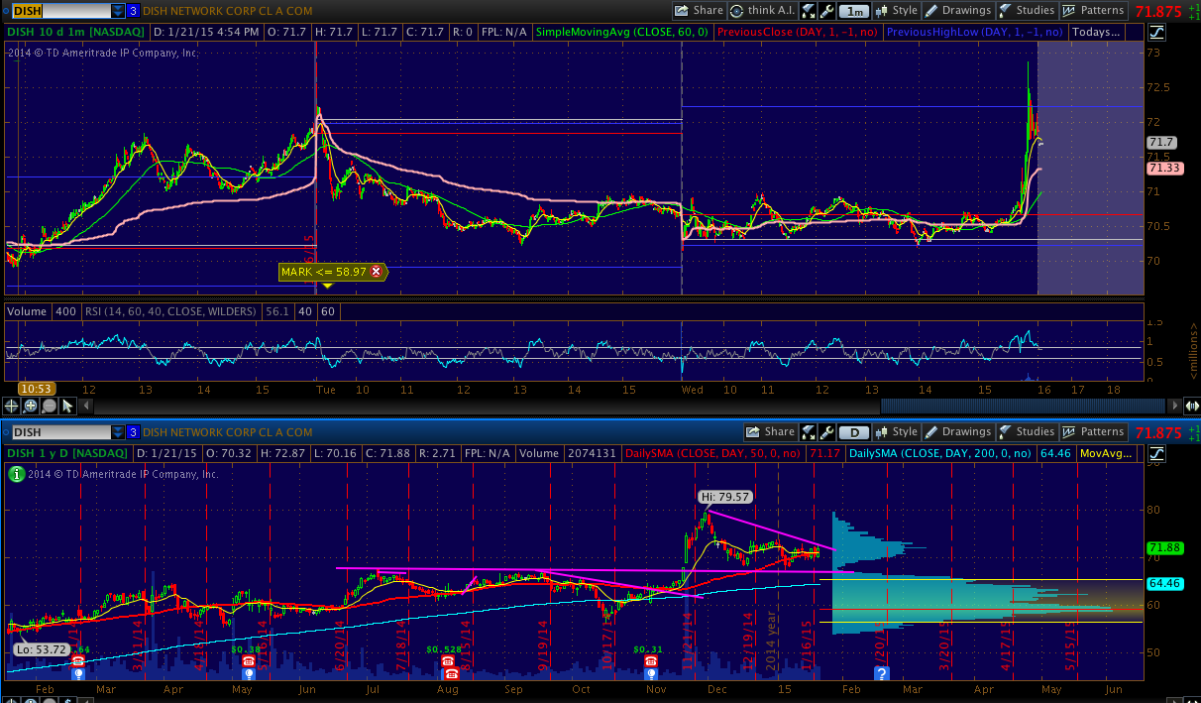Toggle the log scale curve icon at upper right
This screenshot has width=1201, height=703.
coord(1156,32)
